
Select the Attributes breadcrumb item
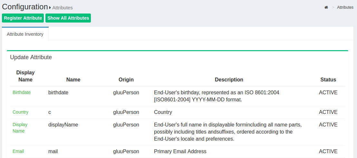tap(345, 7)
